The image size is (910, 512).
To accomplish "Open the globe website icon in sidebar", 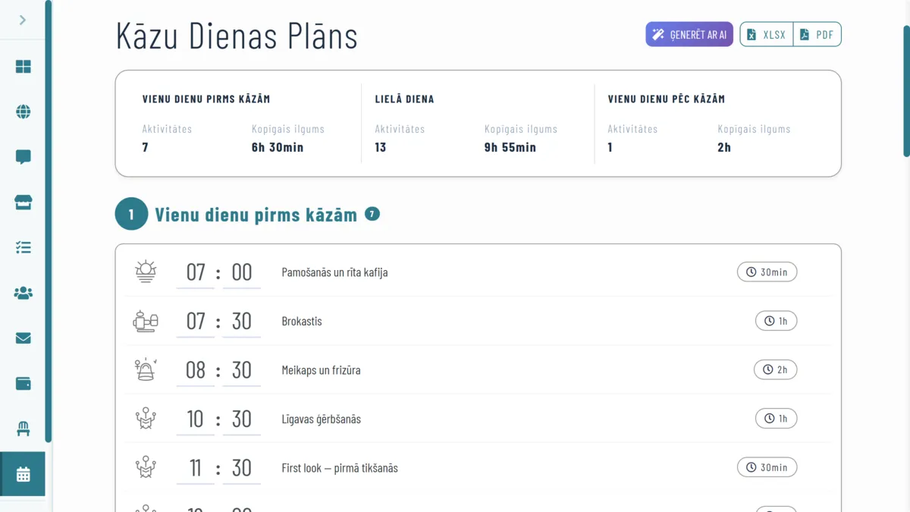I will [24, 112].
